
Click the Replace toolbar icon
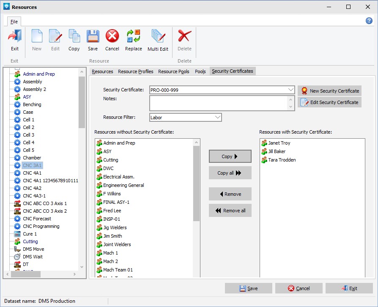point(133,37)
